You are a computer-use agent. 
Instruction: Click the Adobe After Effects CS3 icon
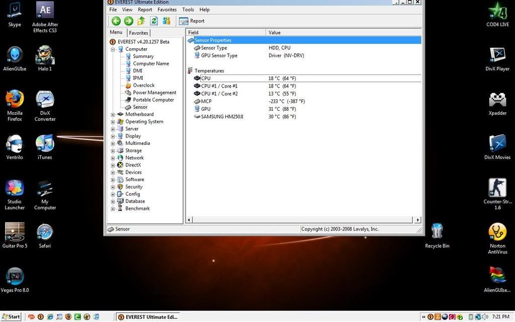[x=45, y=17]
